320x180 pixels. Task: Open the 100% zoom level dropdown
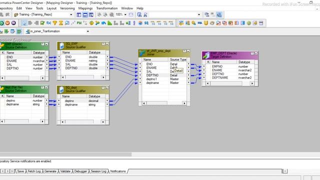tap(125, 14)
